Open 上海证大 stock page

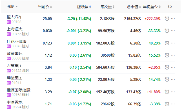14,29
